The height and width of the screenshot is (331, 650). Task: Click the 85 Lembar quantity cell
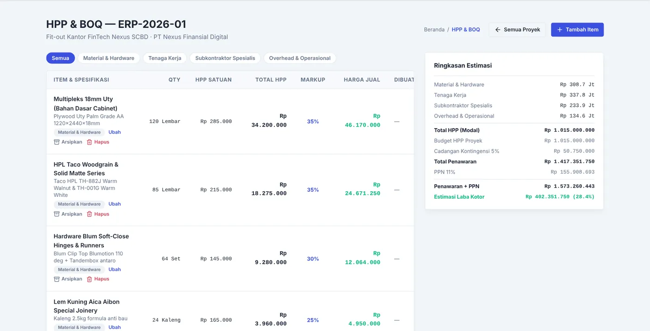pyautogui.click(x=166, y=190)
